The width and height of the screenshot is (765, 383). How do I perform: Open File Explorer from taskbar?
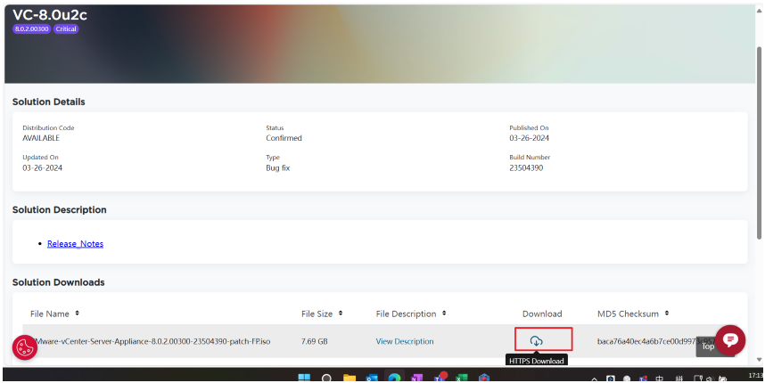pyautogui.click(x=350, y=379)
